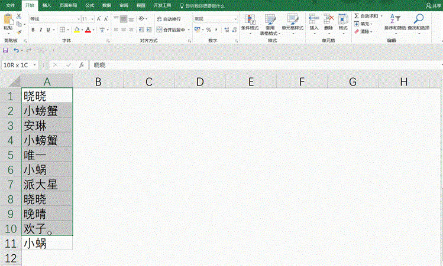Toggle Bold formatting
The image size is (443, 266).
tap(33, 29)
